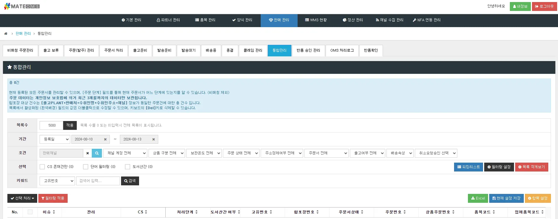Image resolution: width=558 pixels, height=219 pixels.
Task: Apply the list count with 적용
Action: pyautogui.click(x=70, y=125)
